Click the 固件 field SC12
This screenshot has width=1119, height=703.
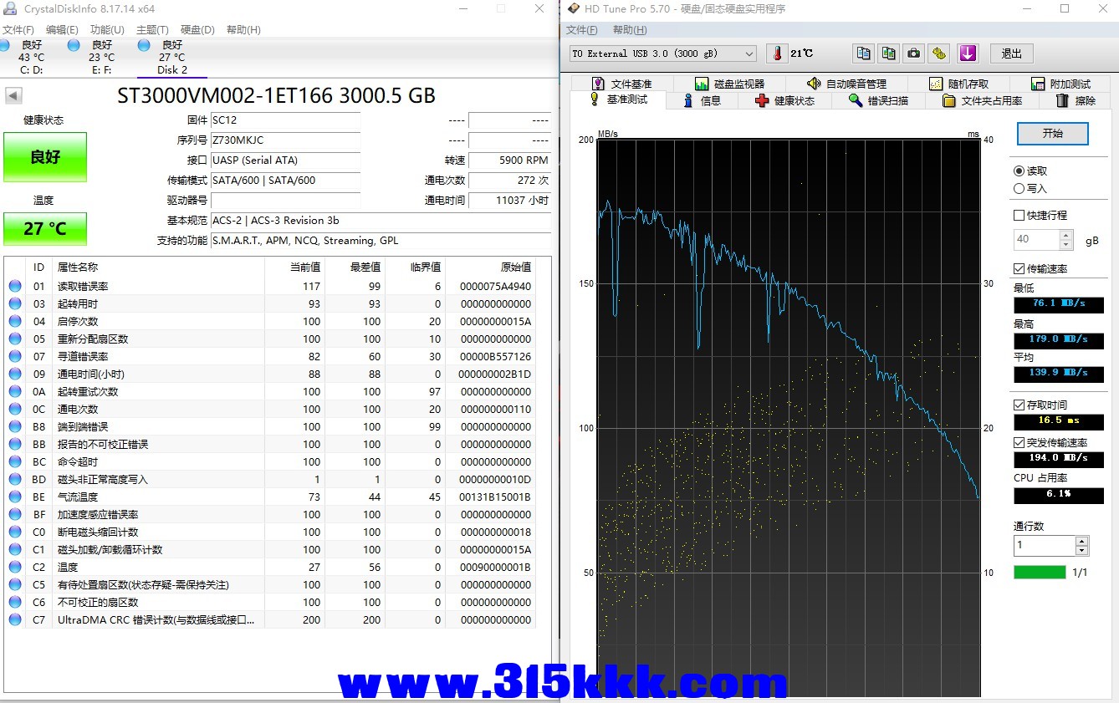pos(285,120)
